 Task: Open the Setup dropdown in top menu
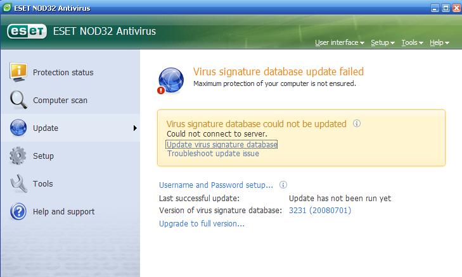point(383,43)
